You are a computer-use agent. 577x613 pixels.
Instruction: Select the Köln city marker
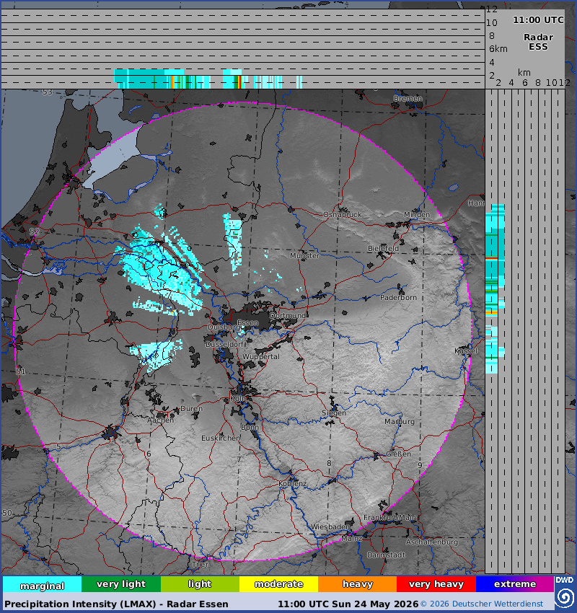pos(238,398)
